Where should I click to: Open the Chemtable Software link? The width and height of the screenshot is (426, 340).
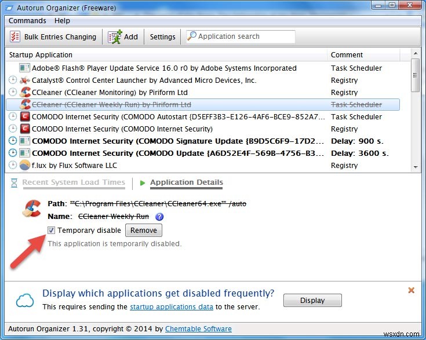click(198, 328)
